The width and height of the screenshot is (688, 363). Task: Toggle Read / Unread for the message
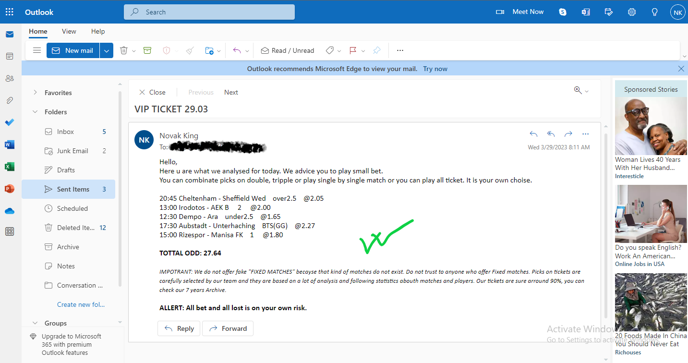point(288,50)
